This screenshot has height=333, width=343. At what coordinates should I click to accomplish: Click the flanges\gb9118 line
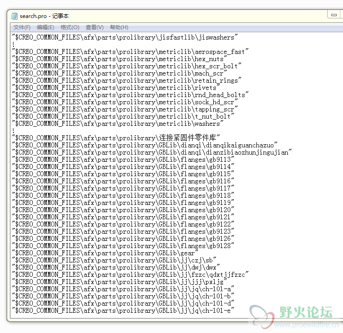point(123,195)
